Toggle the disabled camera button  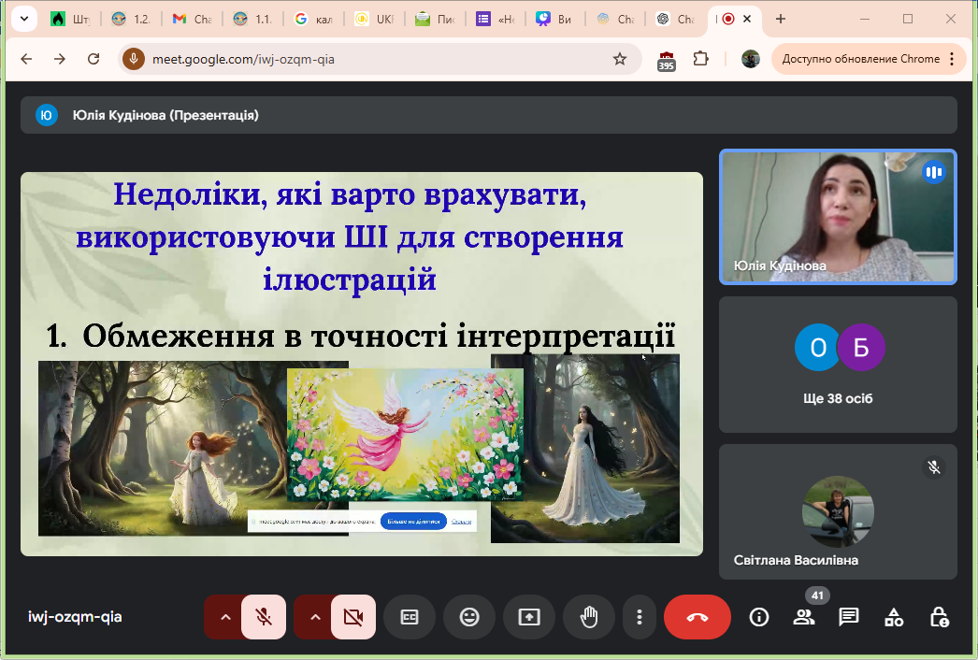point(352,617)
